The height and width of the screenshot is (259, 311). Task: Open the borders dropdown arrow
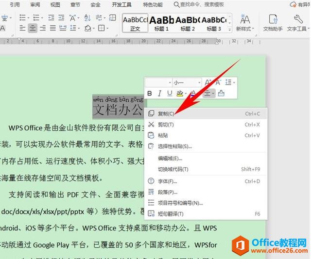tap(107, 28)
